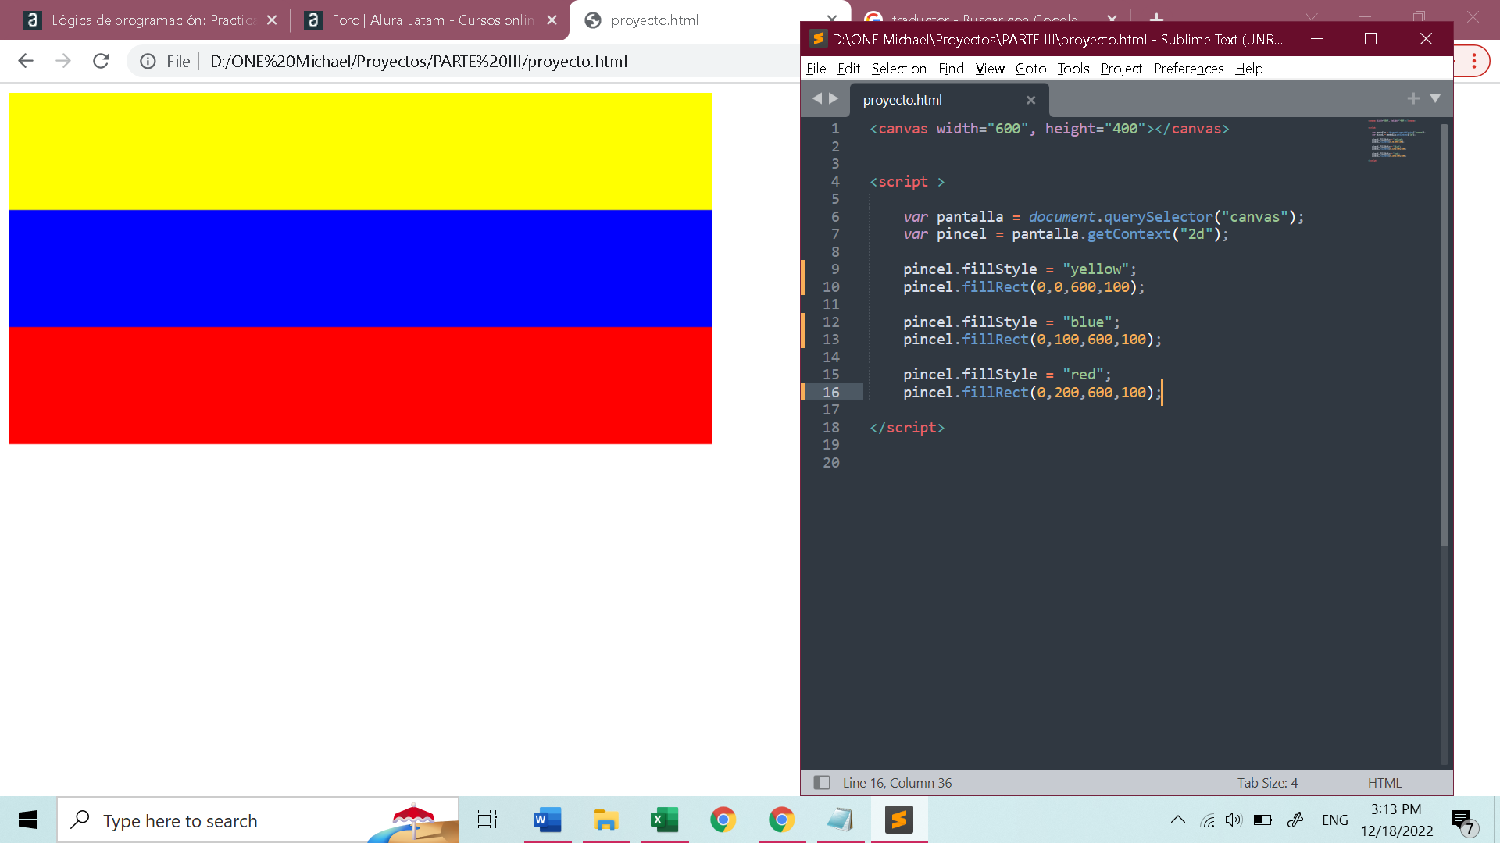Click the "blue" string in code
Image resolution: width=1500 pixels, height=843 pixels.
(x=1087, y=322)
